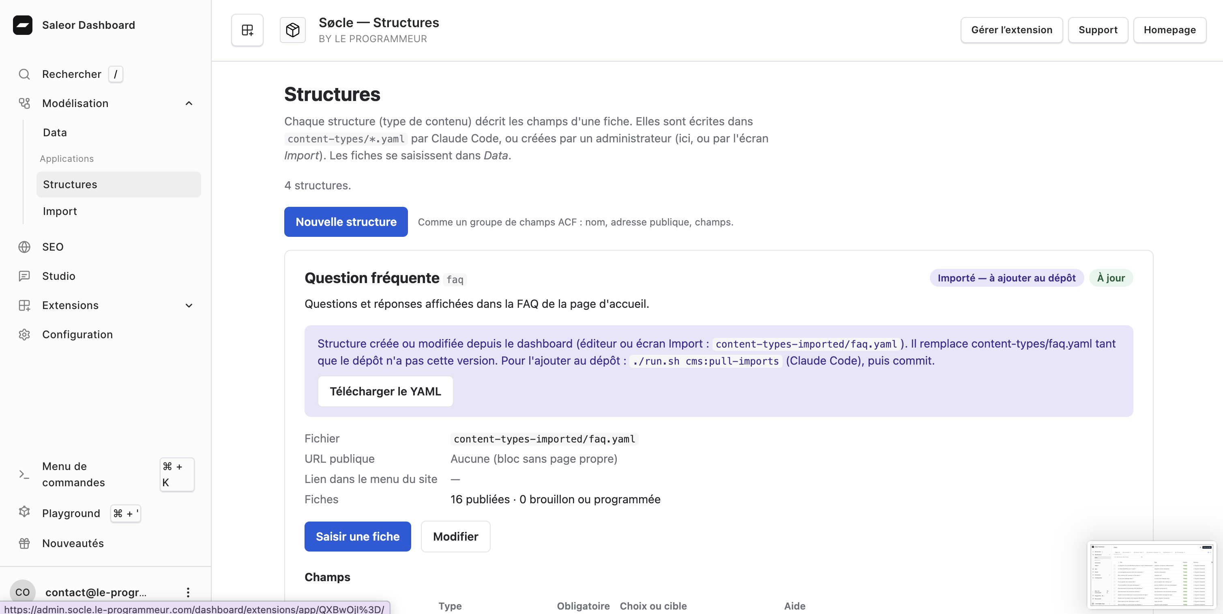The width and height of the screenshot is (1223, 614).
Task: Click the SEO globe icon
Action: point(24,247)
